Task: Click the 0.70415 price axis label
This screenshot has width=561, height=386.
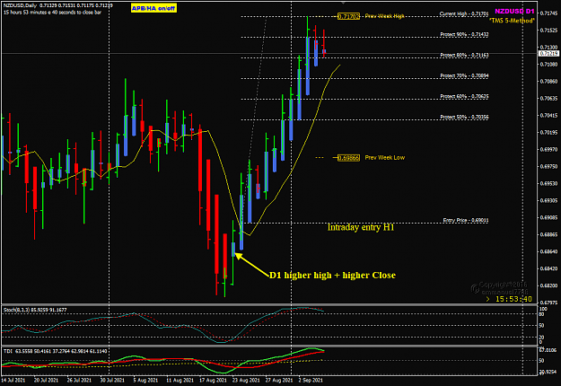Action: click(549, 116)
